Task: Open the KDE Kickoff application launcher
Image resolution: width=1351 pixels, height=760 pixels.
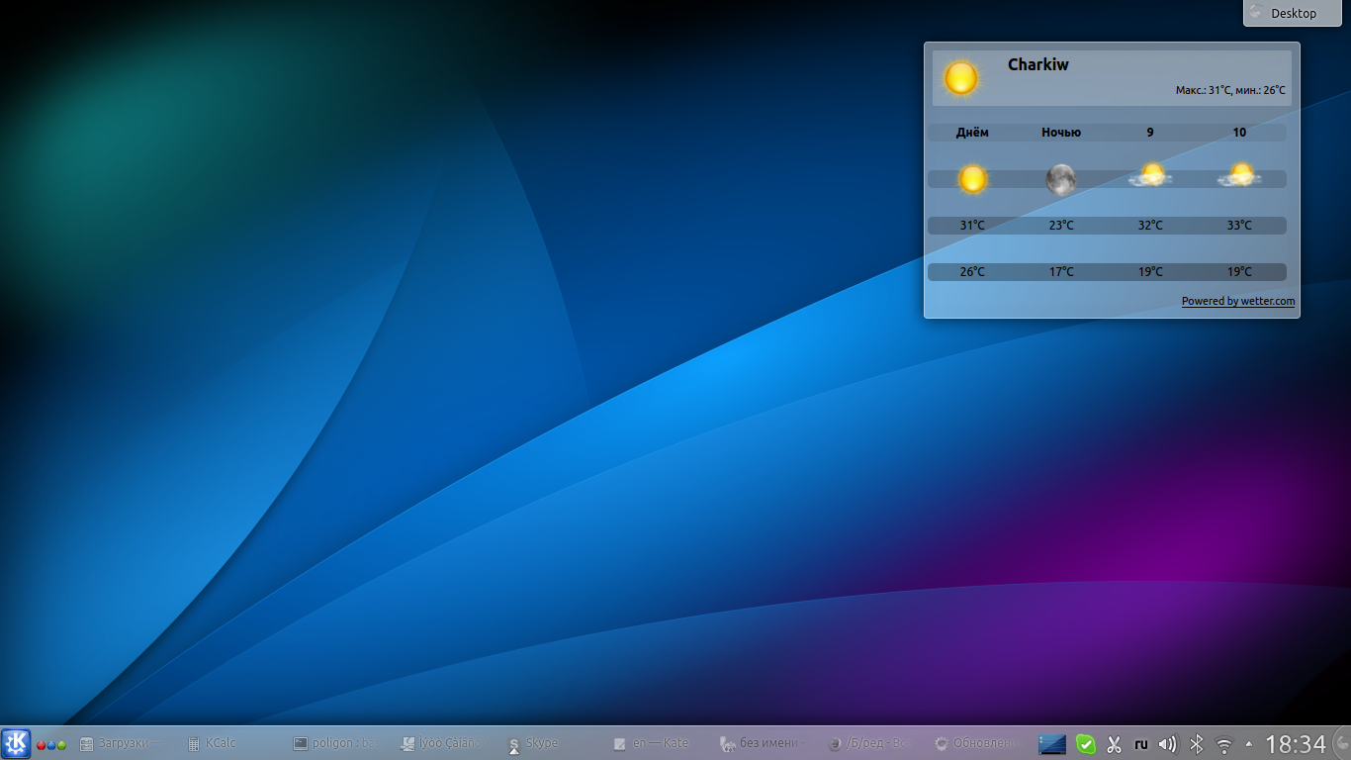Action: (16, 743)
